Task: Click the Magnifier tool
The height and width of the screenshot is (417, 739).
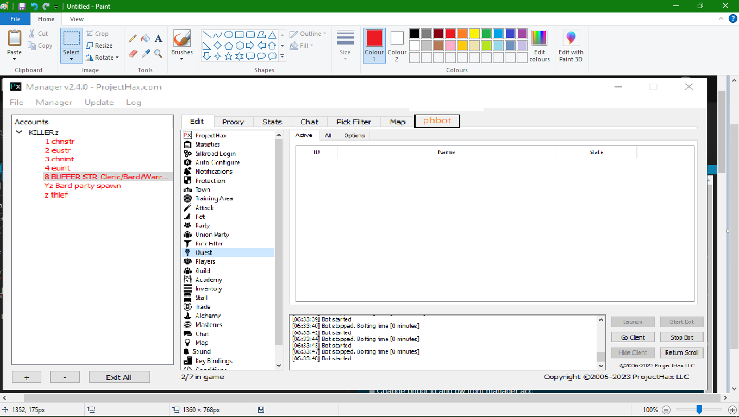Action: coord(158,53)
